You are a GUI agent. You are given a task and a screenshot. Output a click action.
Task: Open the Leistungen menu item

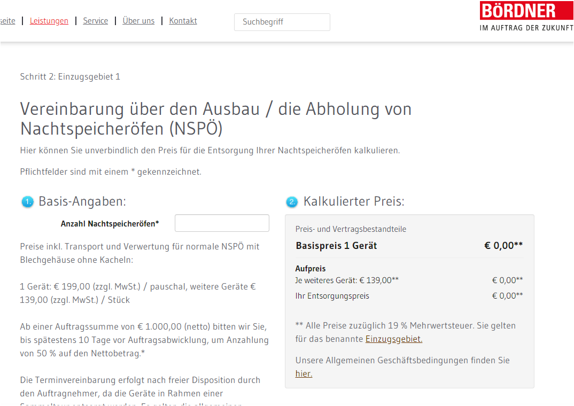[49, 21]
